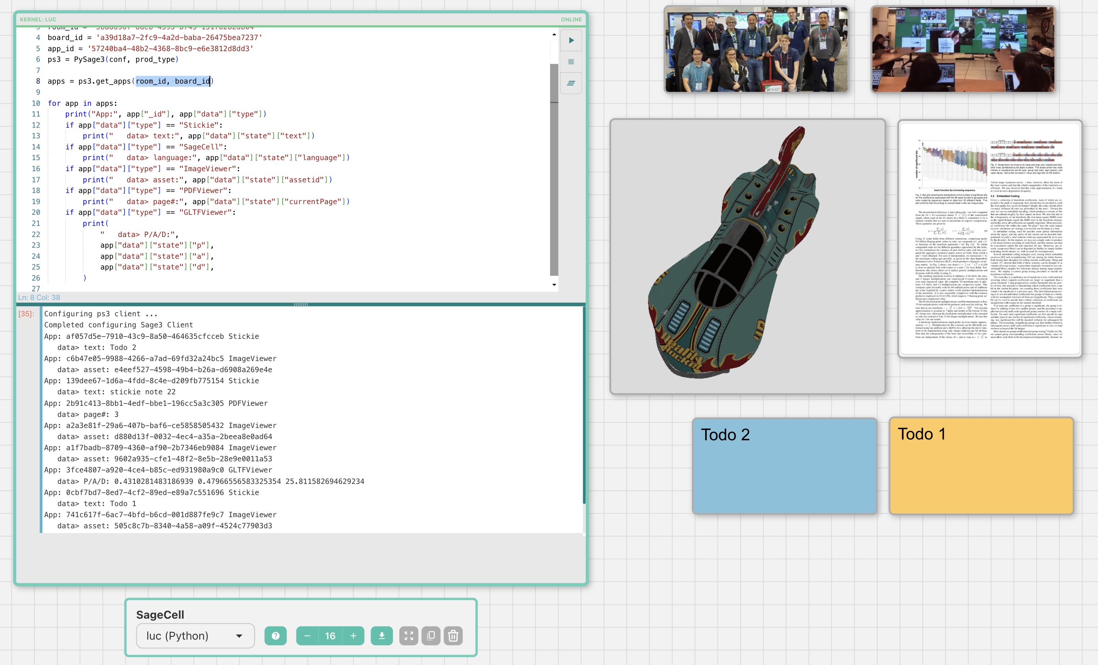Increase the SageCell font size
The width and height of the screenshot is (1098, 665).
click(x=353, y=636)
